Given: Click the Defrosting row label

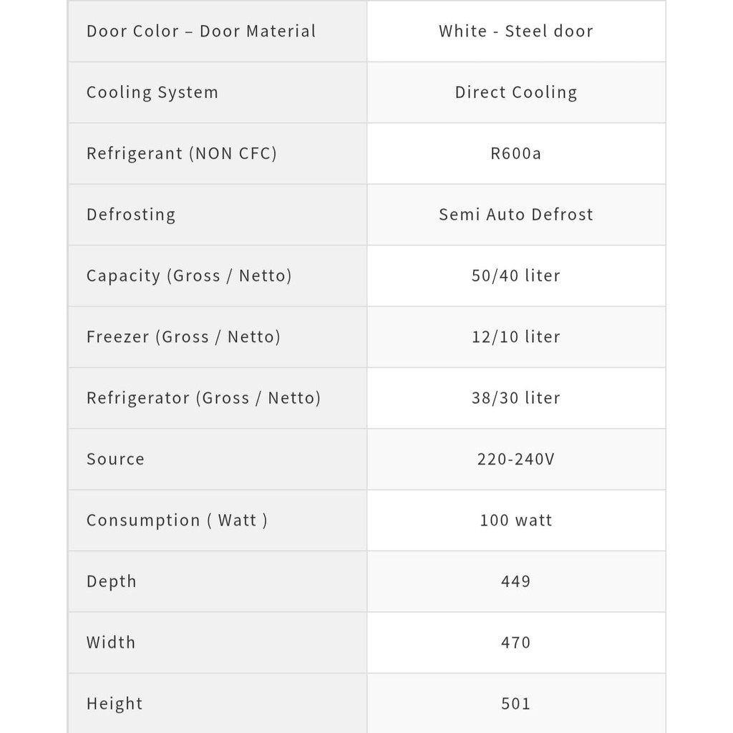Looking at the screenshot, I should 131,215.
